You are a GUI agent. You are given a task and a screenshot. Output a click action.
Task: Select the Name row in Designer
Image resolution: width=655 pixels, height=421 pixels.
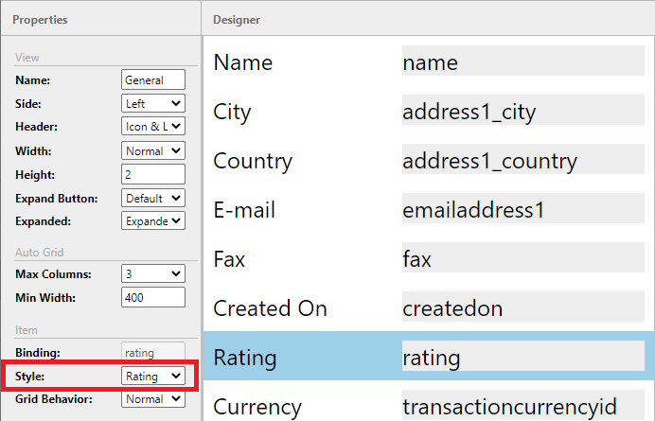pos(428,62)
